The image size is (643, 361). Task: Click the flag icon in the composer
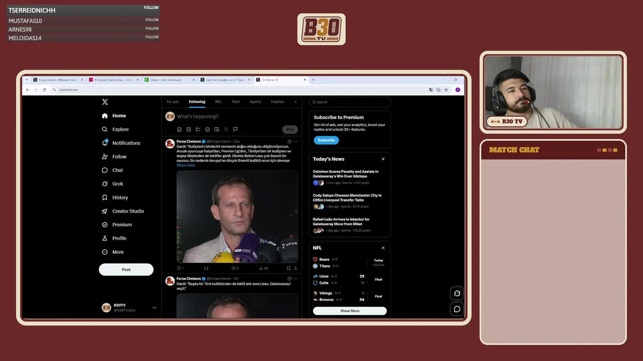(235, 129)
